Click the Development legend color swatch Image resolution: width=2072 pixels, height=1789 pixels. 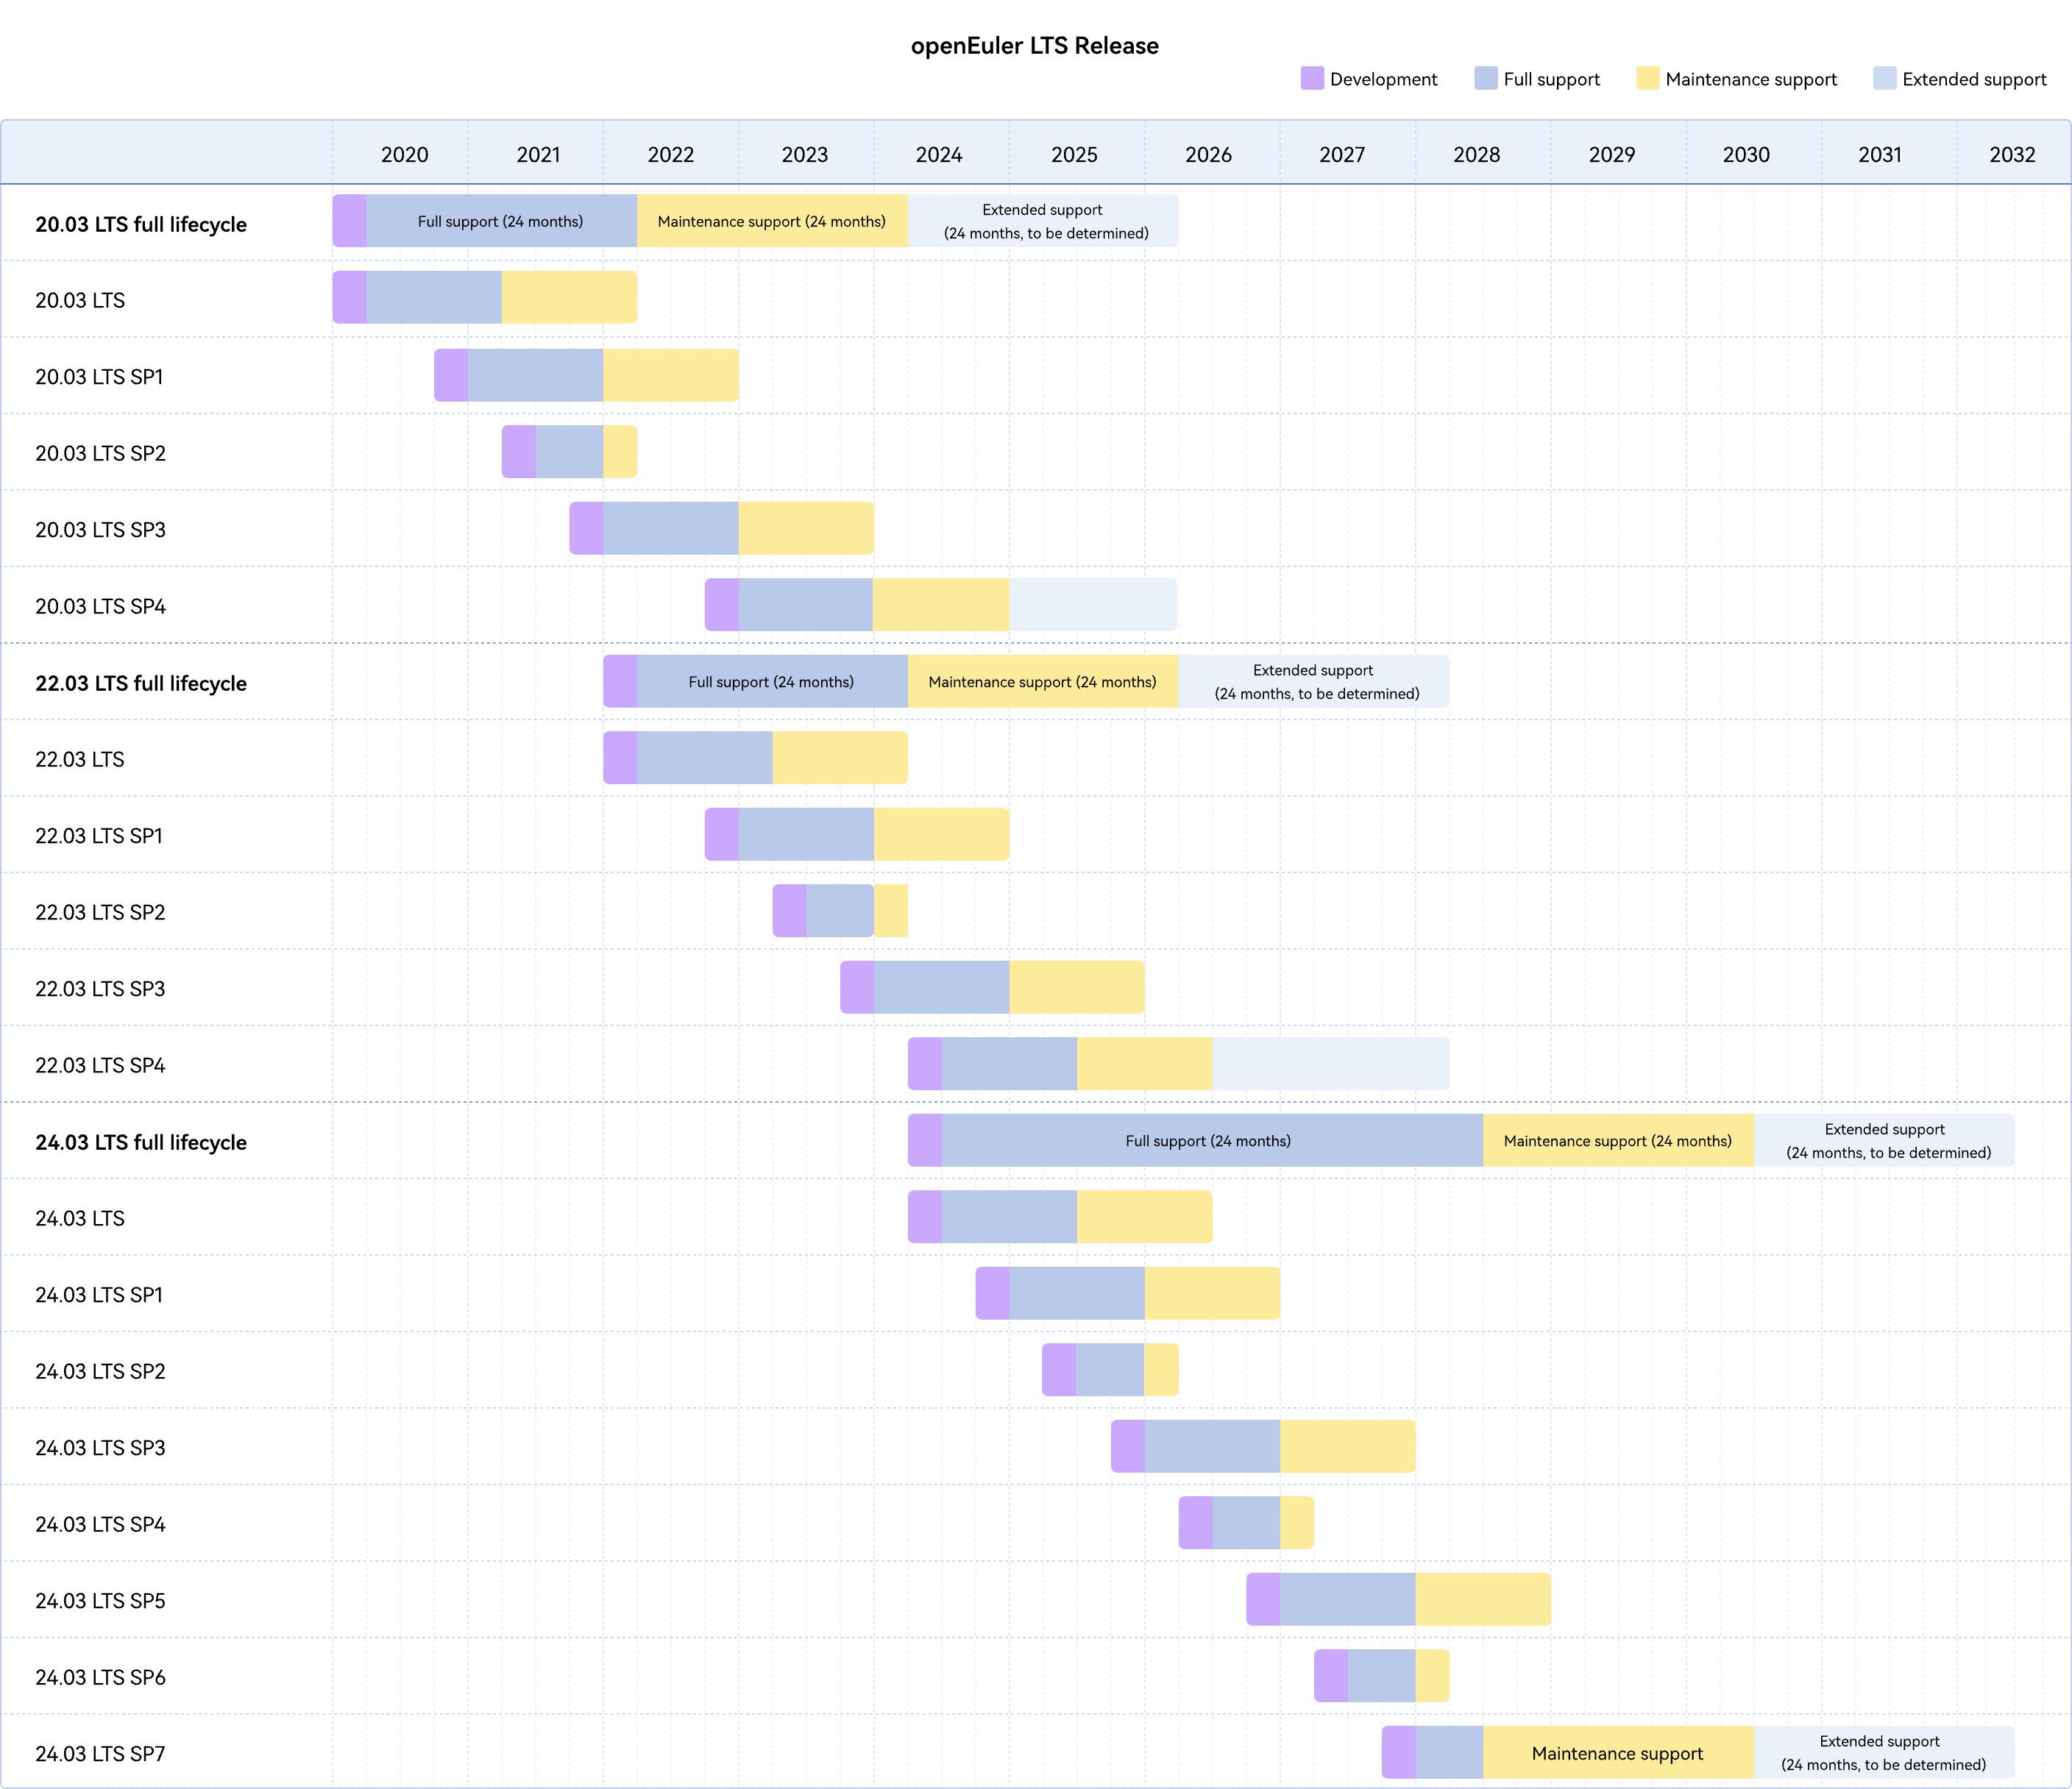pos(1312,78)
